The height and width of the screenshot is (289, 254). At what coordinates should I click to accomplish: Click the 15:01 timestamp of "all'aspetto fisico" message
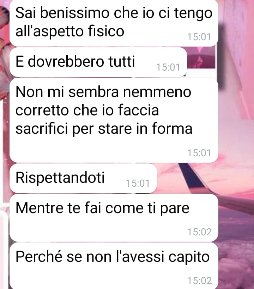point(199,37)
